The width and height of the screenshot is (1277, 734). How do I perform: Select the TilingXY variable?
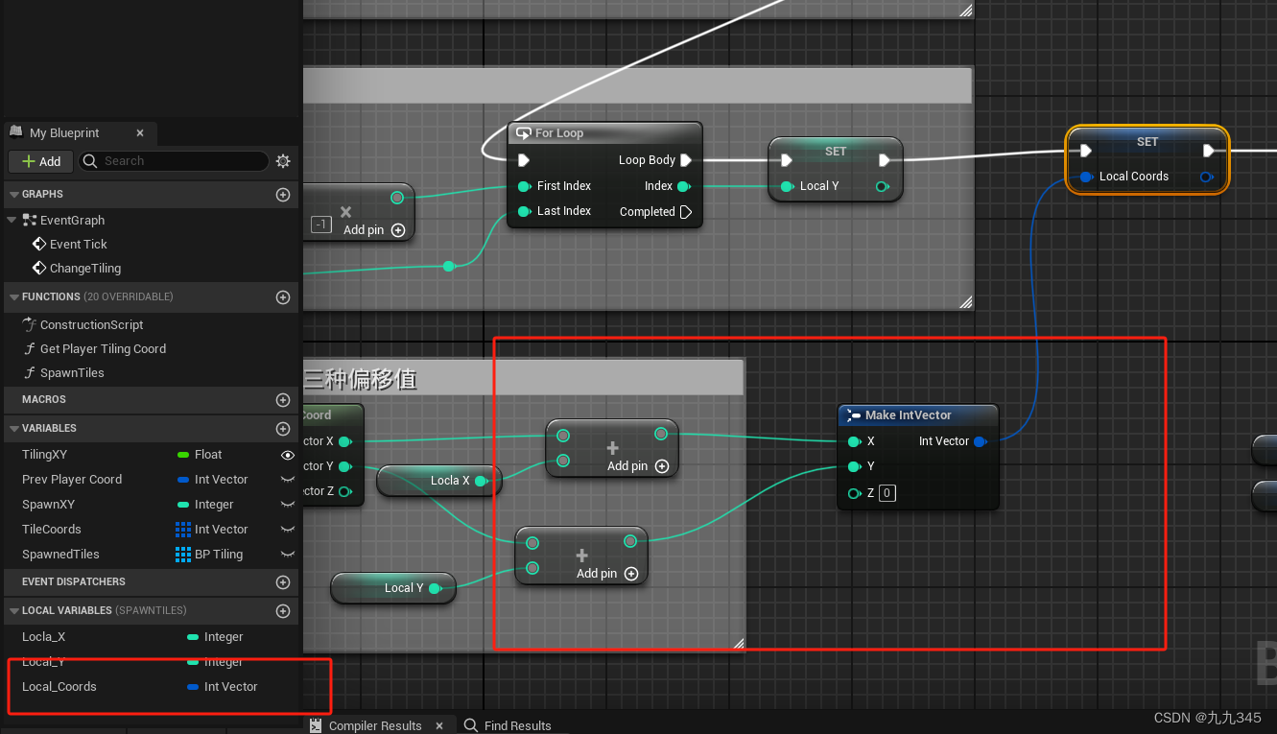point(44,455)
